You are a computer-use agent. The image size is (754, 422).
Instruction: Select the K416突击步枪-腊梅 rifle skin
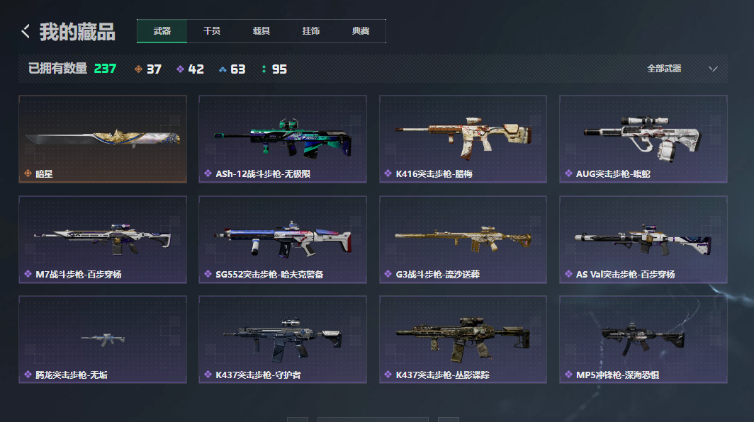[x=463, y=139]
